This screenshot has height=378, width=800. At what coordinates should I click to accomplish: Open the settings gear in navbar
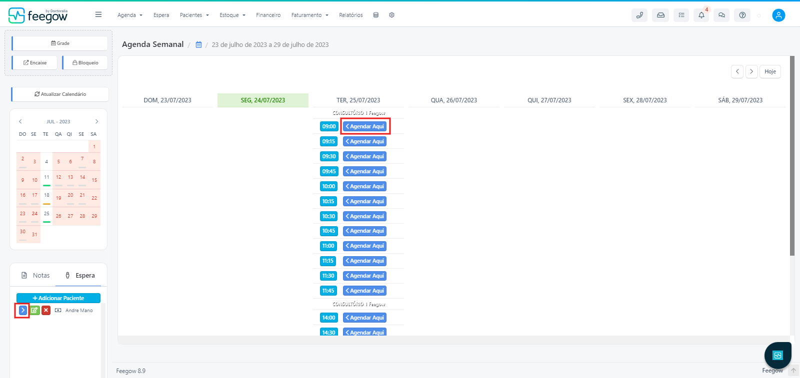point(392,15)
